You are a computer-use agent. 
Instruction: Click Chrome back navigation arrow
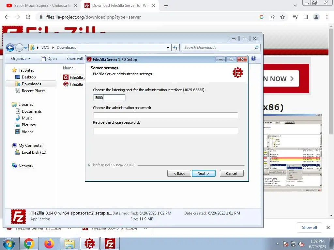tap(7, 17)
